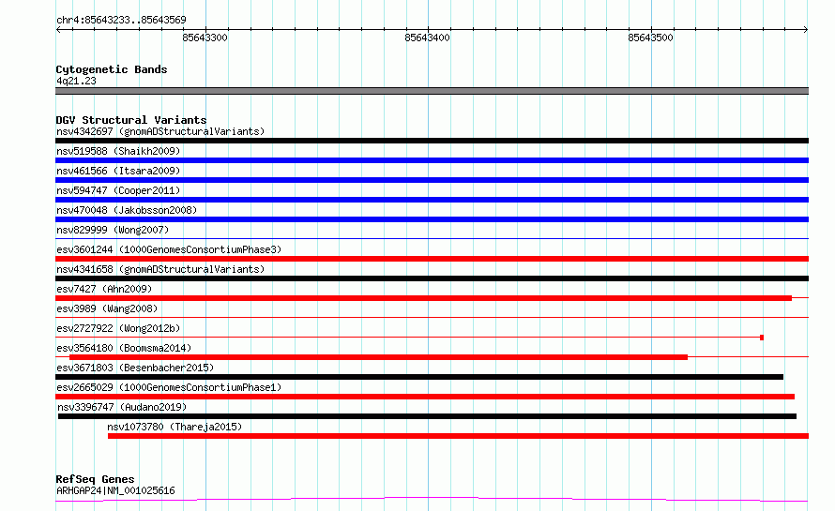Viewport: 835px width, 511px height.
Task: Click red bar under esv3601244
Action: 432,259
